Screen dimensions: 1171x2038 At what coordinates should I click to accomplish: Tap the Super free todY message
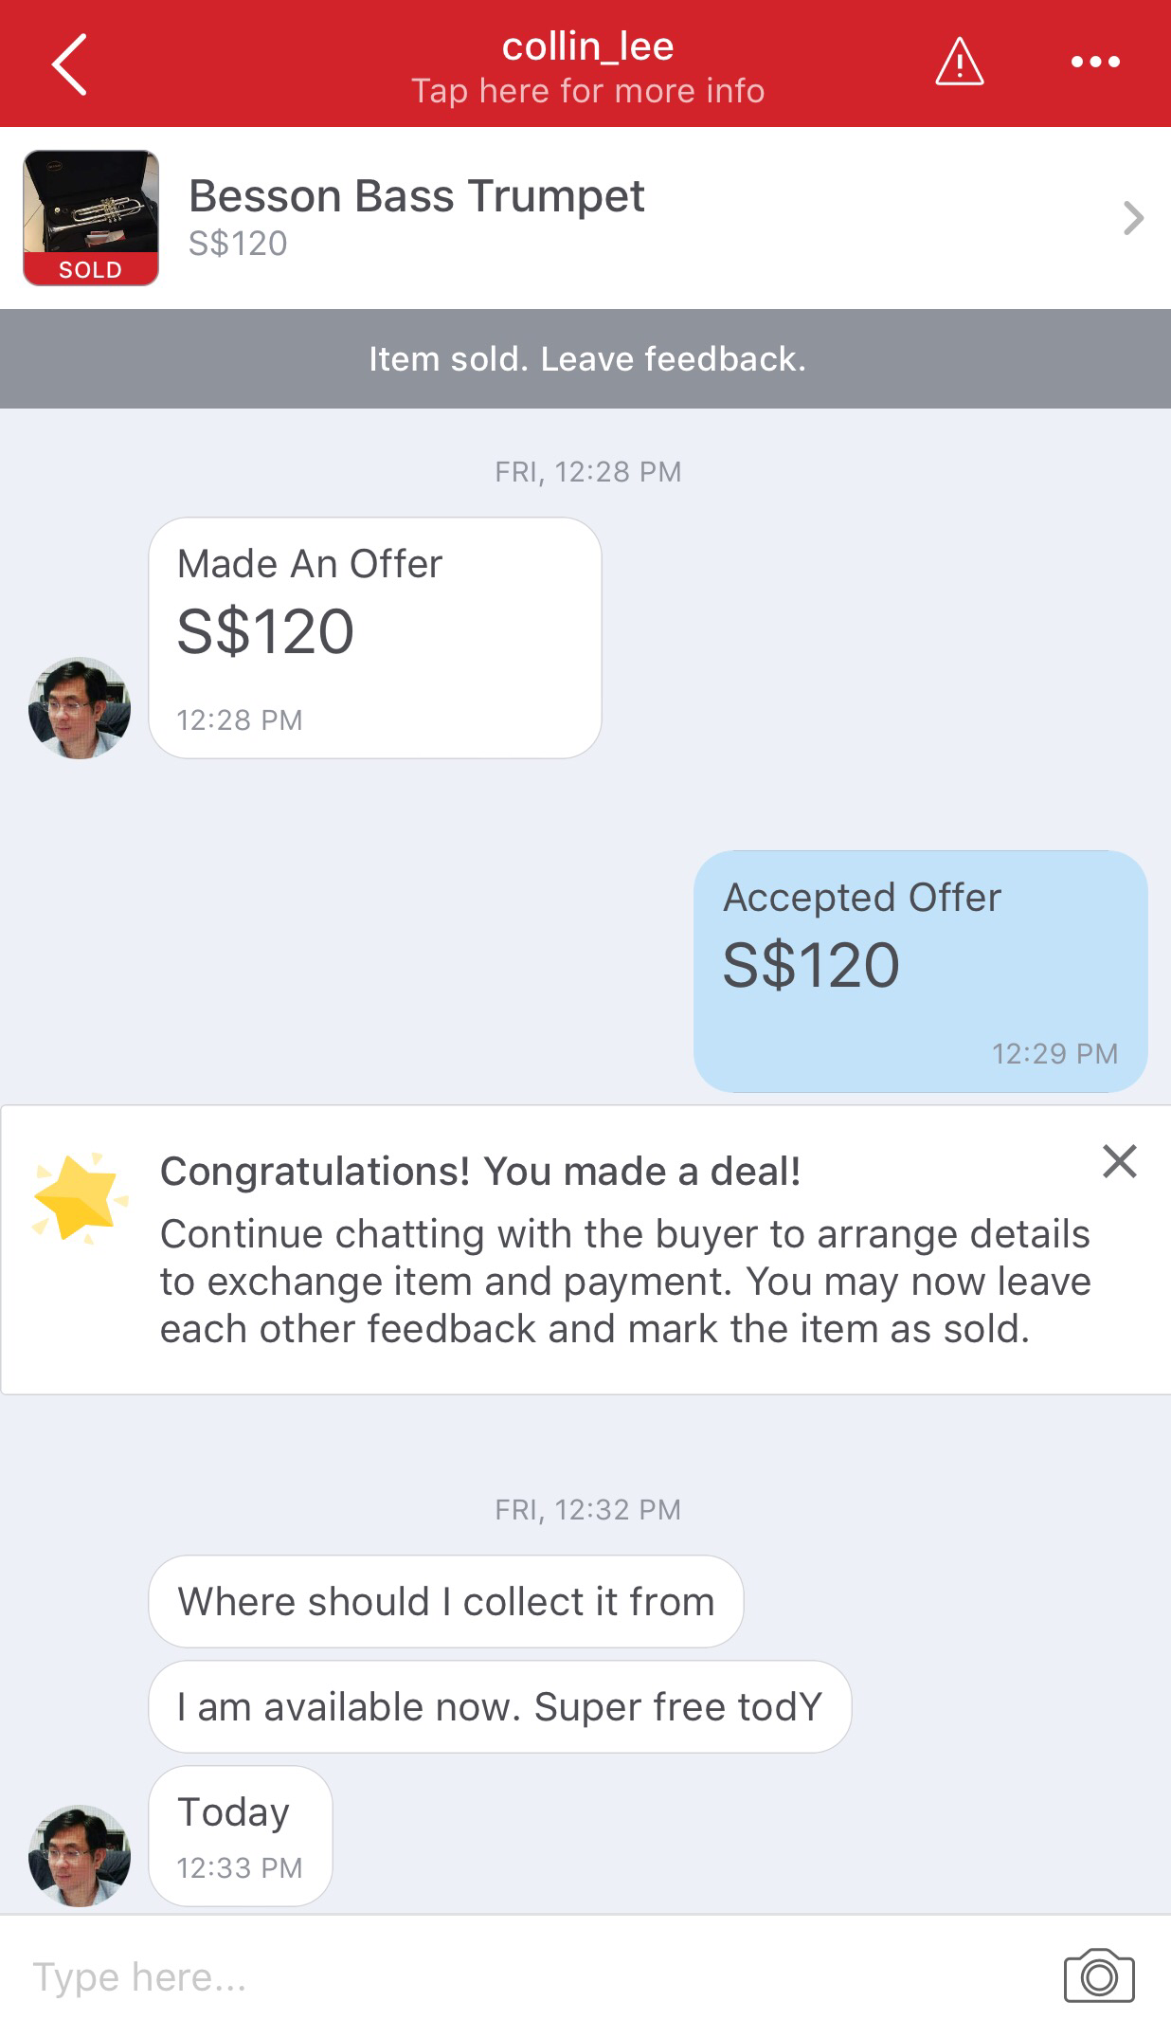(x=499, y=1707)
